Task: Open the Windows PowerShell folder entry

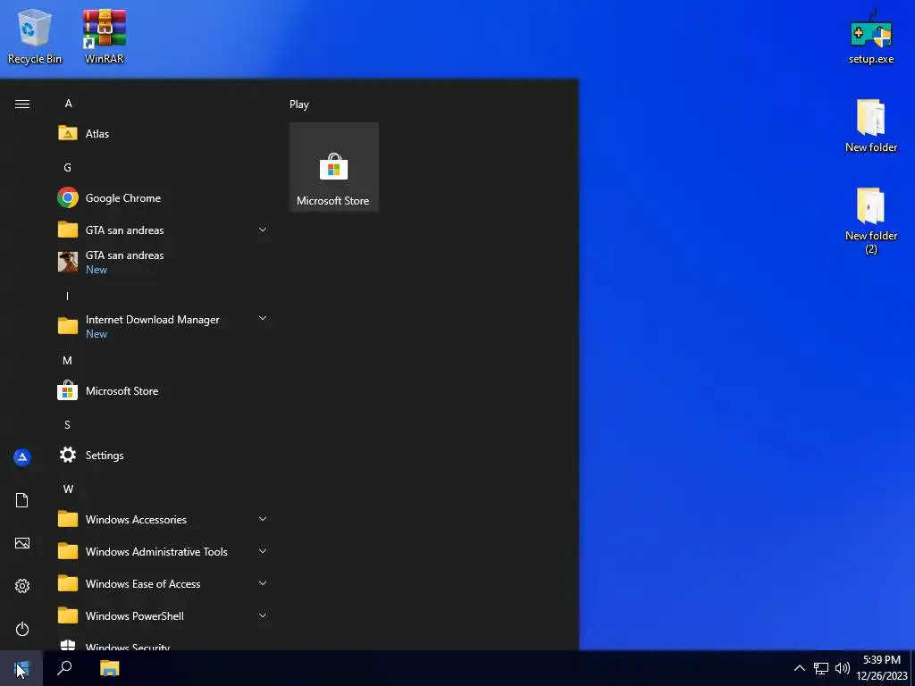Action: point(164,615)
